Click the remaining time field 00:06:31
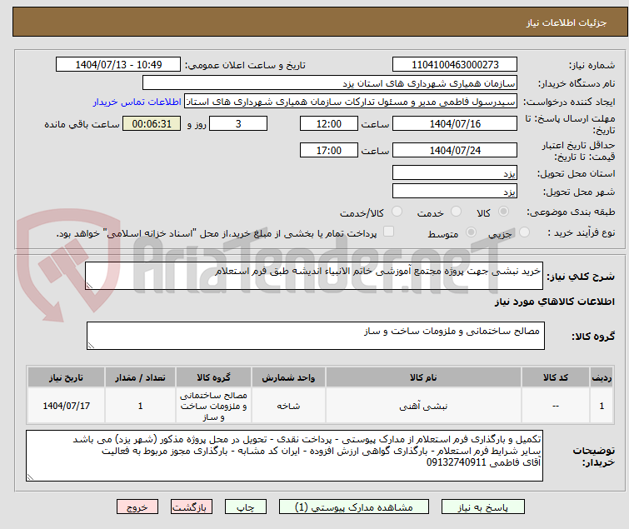 click(x=152, y=123)
